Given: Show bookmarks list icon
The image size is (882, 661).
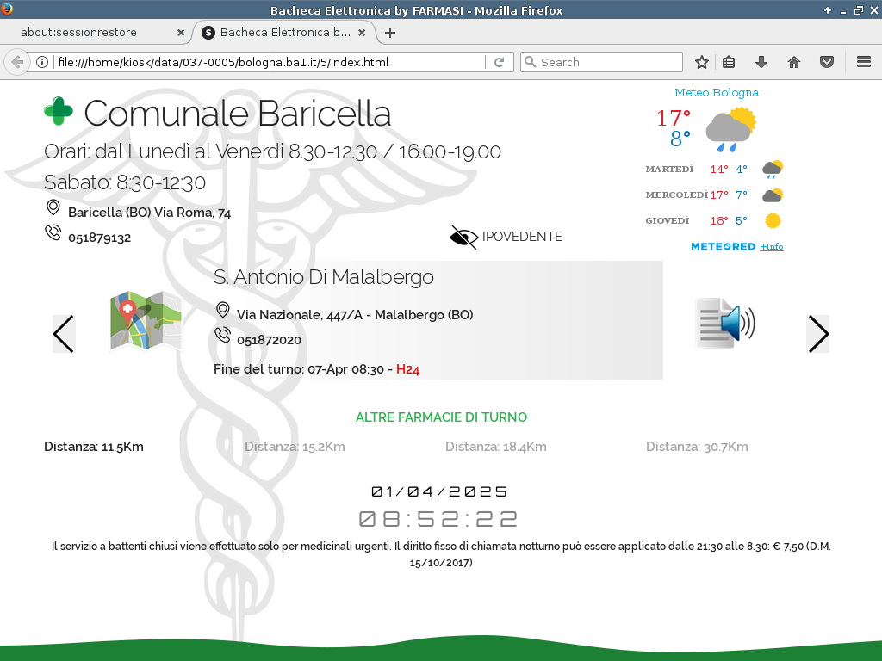Looking at the screenshot, I should 729,62.
